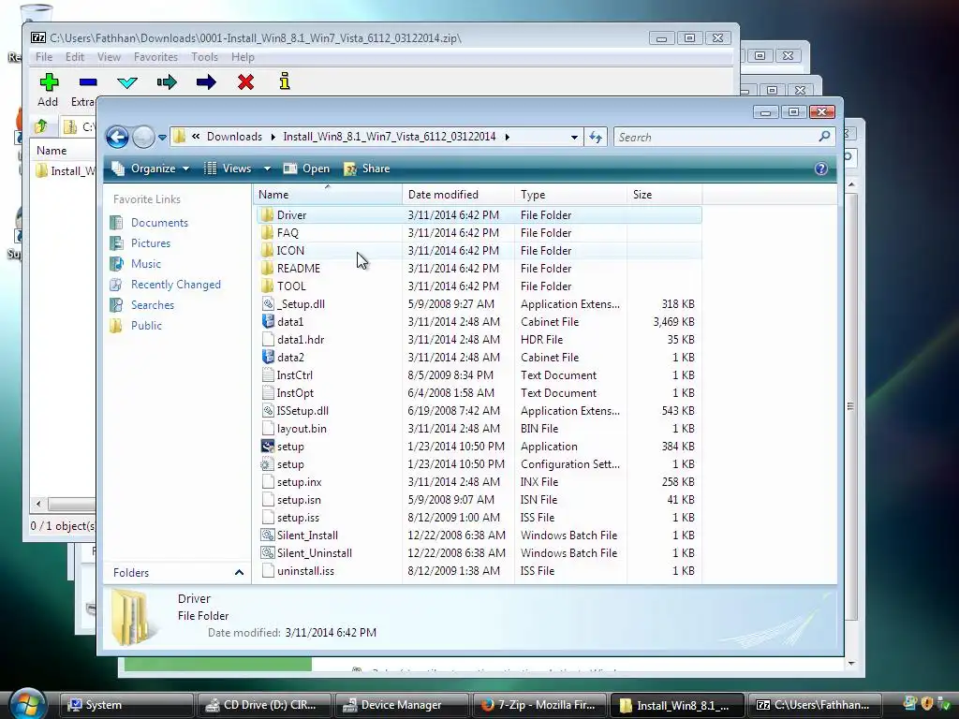Open the address bar history dropdown
This screenshot has width=959, height=719.
574,138
